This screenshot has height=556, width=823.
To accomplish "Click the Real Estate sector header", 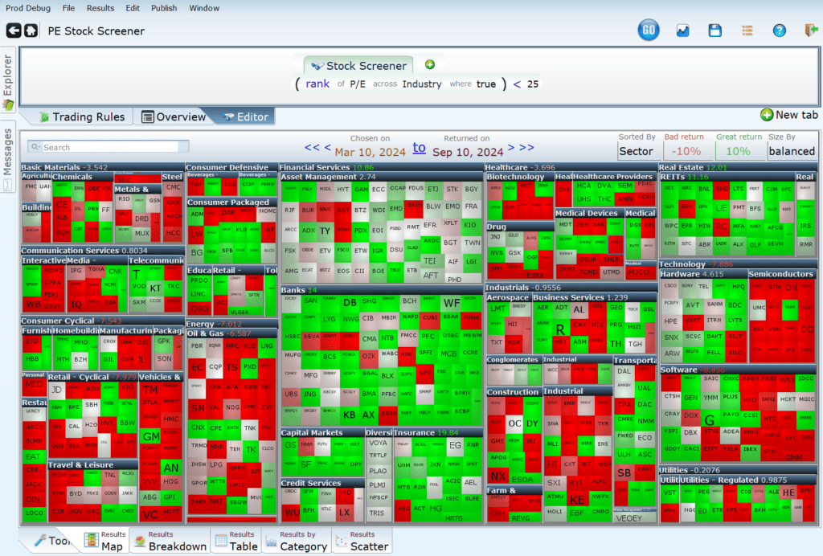I will click(737, 167).
